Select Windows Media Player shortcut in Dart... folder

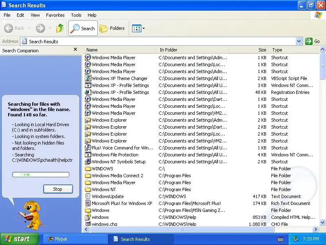114,99
